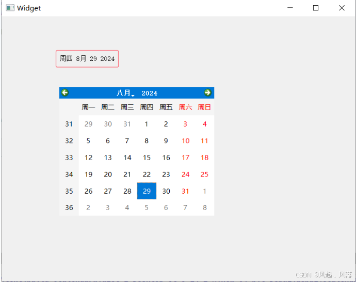Select red date 24 in week 34

185,174
